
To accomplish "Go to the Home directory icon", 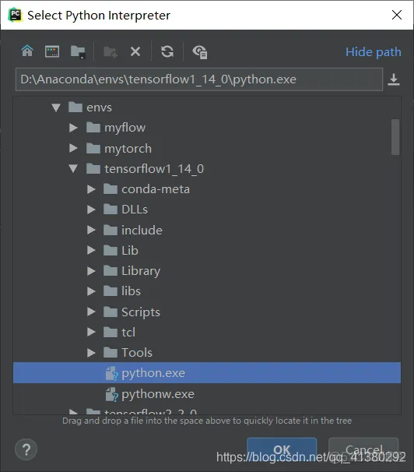I will (27, 51).
